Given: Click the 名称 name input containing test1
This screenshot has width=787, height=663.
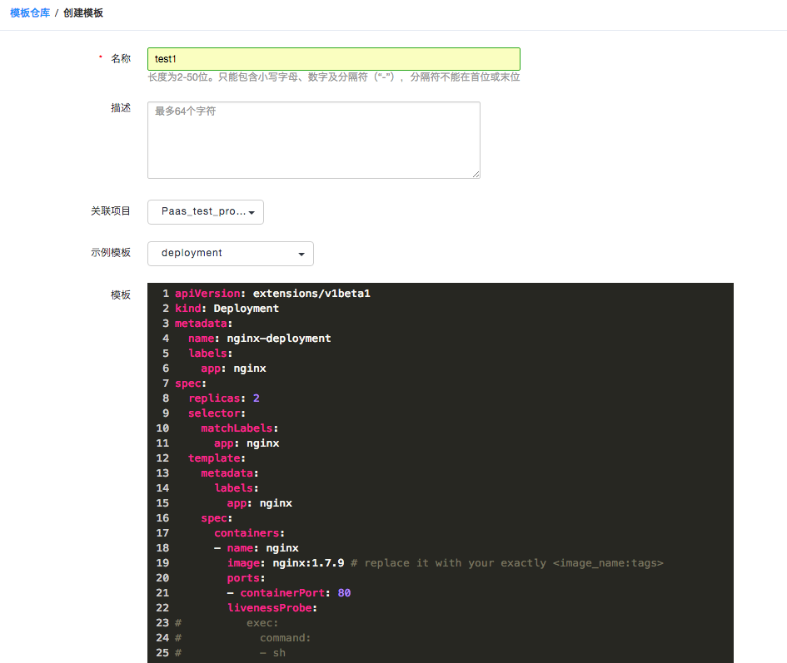Looking at the screenshot, I should [x=333, y=58].
